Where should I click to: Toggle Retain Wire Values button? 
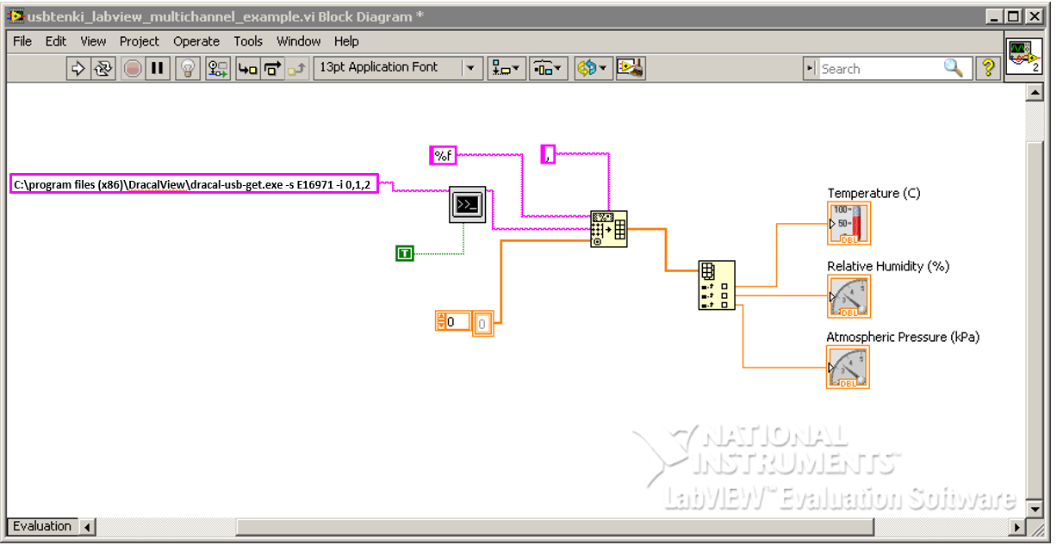point(217,69)
